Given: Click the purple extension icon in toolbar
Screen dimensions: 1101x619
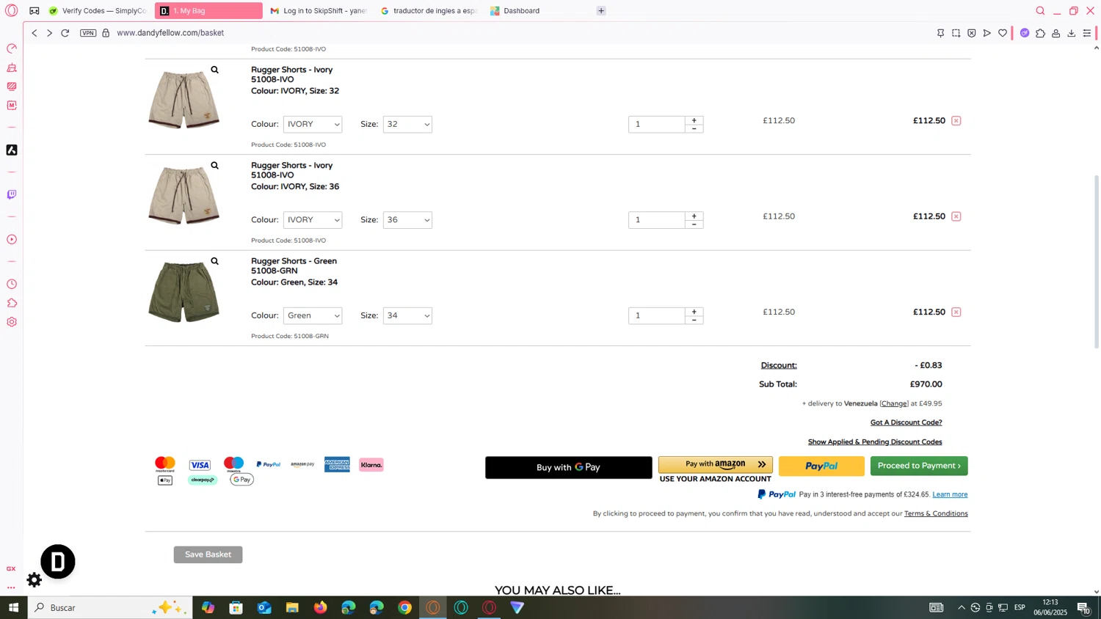Looking at the screenshot, I should (x=1025, y=33).
